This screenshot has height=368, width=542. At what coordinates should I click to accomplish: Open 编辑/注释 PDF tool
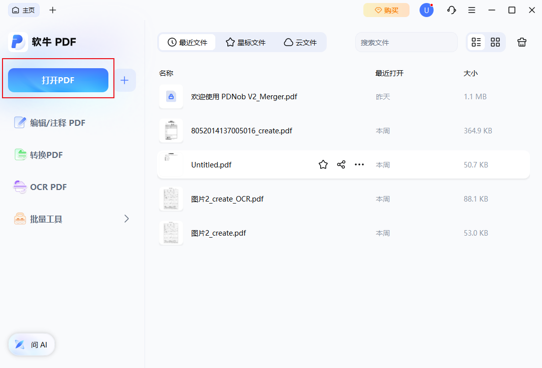[50, 122]
